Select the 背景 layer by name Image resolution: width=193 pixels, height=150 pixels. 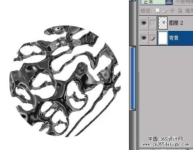174,38
